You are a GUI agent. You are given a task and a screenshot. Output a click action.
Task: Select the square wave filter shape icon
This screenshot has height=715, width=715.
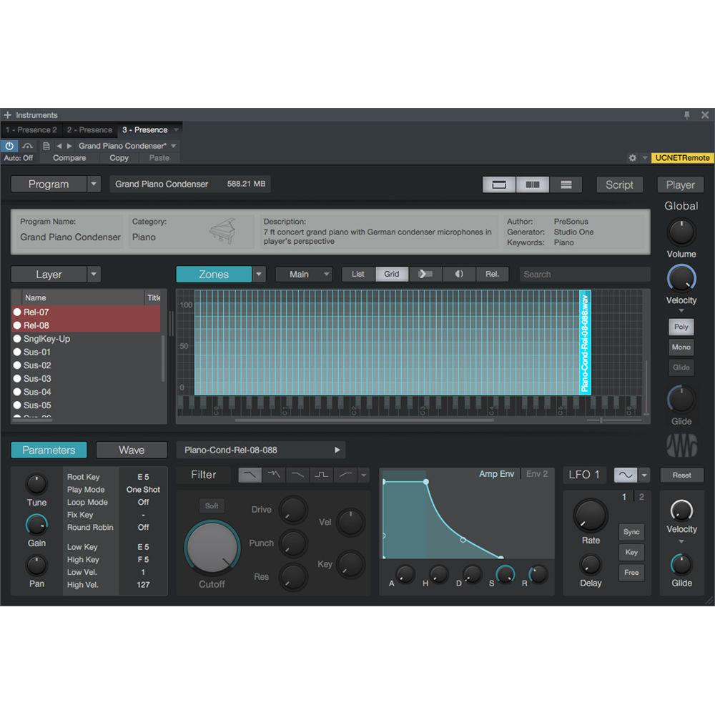click(320, 474)
